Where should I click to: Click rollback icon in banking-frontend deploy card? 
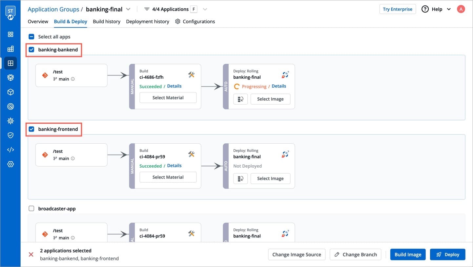click(240, 178)
